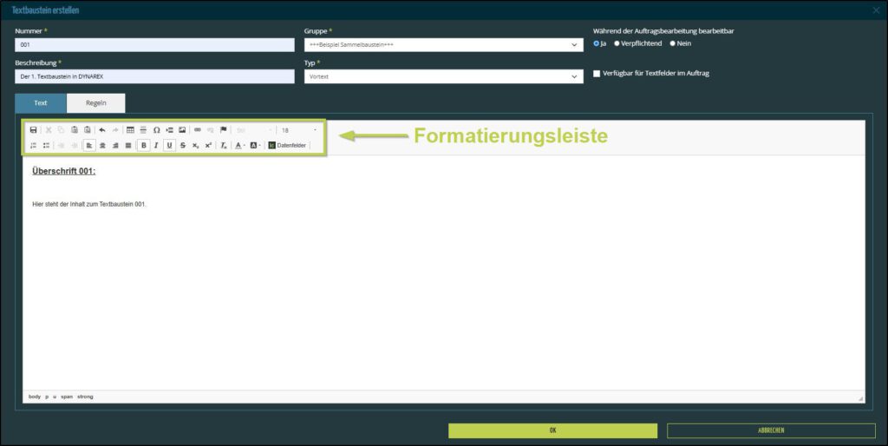Click the save icon in editor toolbar
The width and height of the screenshot is (888, 446).
point(34,130)
